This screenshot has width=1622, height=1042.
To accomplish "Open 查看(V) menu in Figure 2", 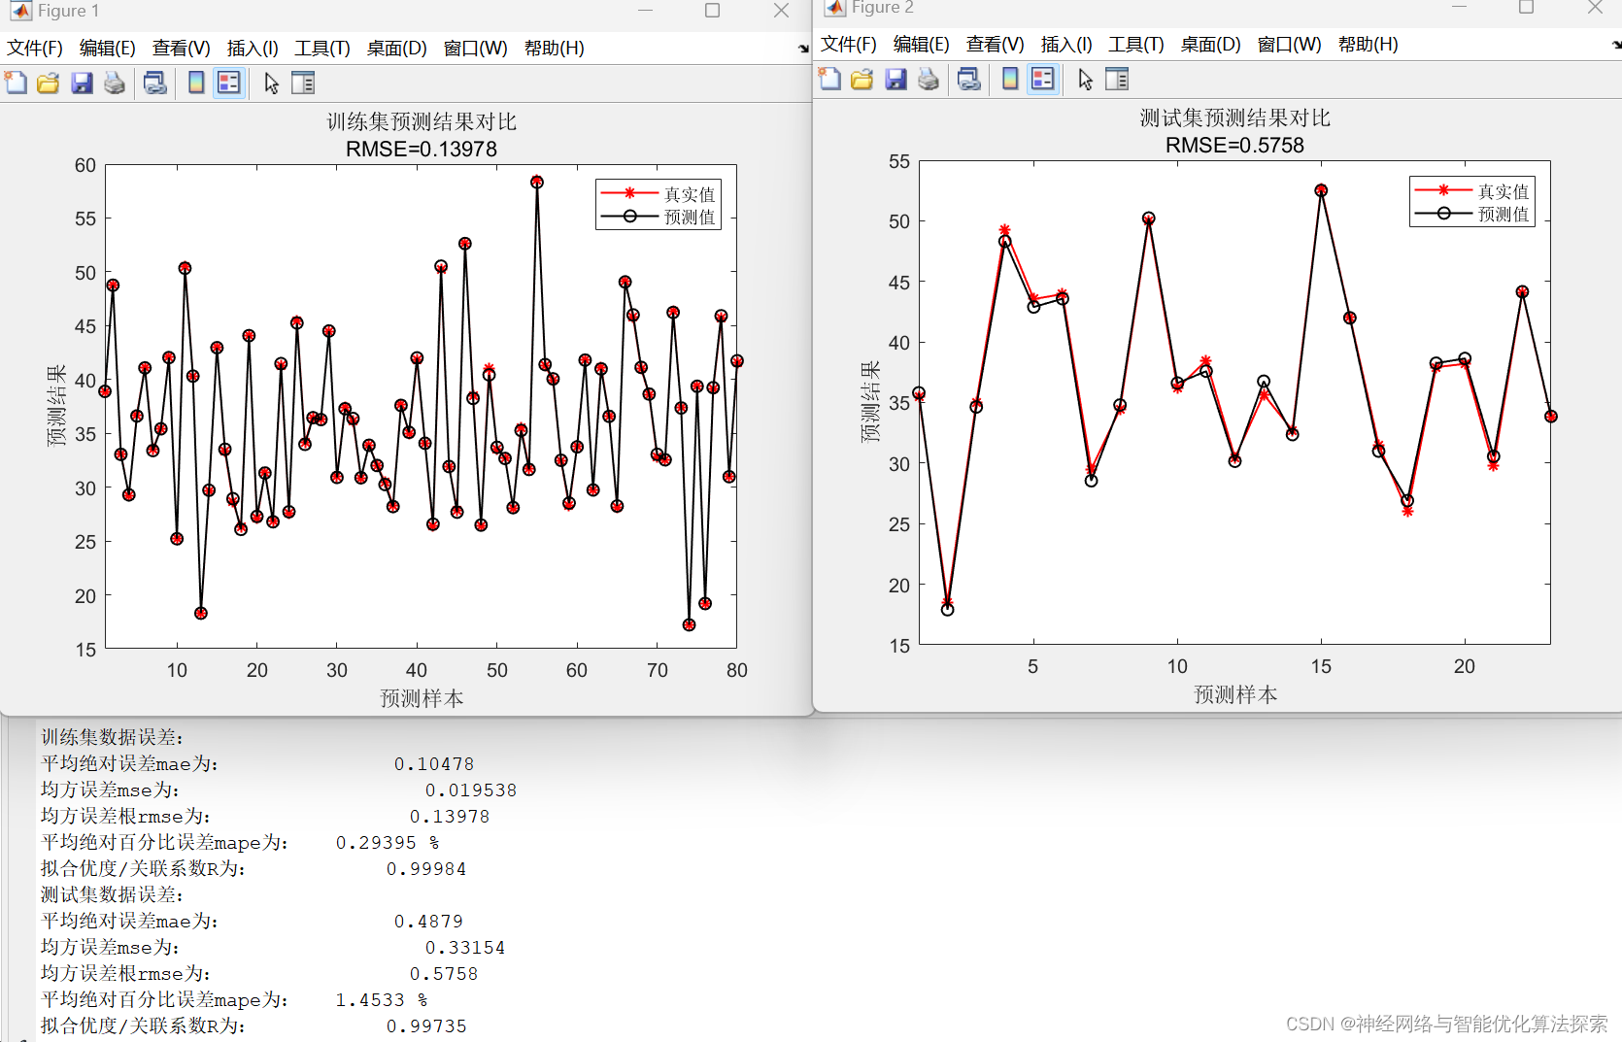I will [x=995, y=45].
